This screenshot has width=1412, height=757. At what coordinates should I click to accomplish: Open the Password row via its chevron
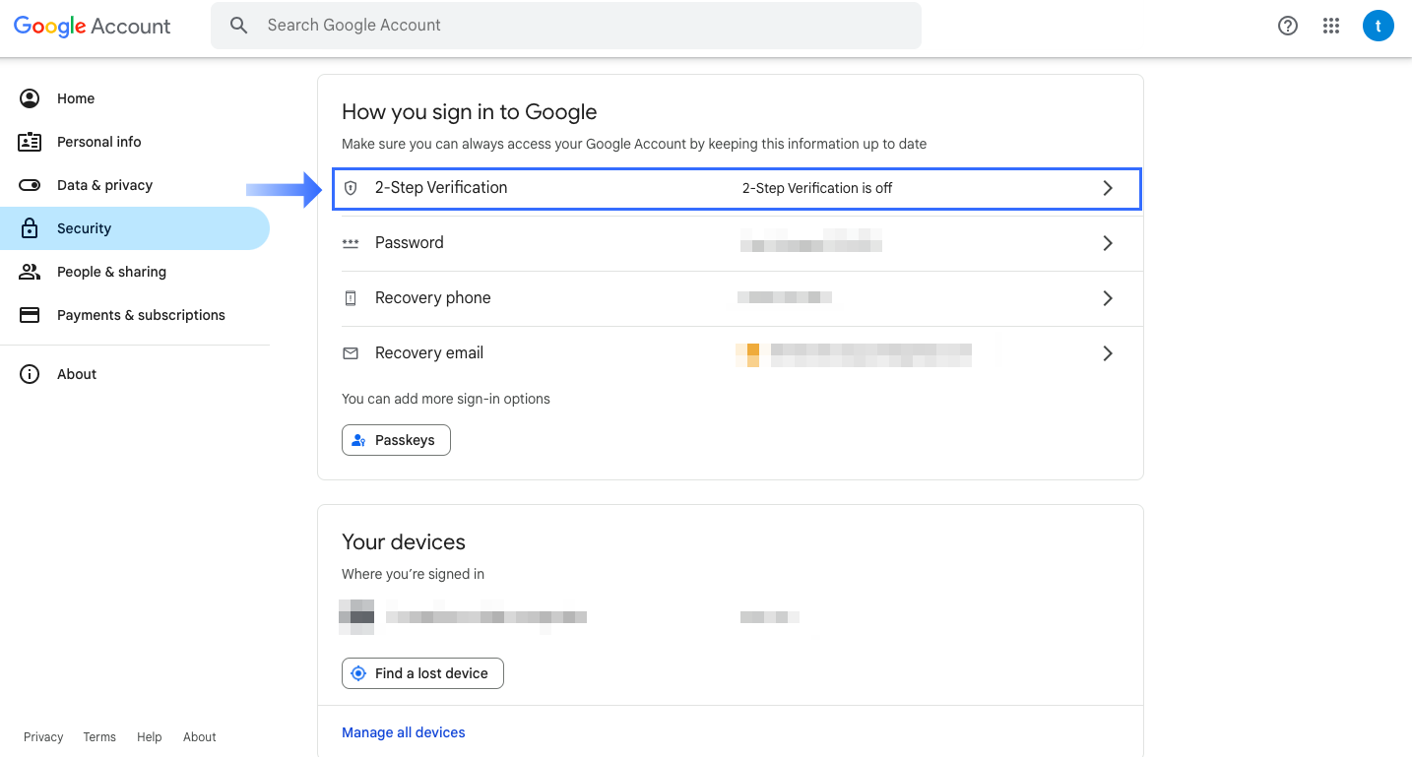point(1108,242)
